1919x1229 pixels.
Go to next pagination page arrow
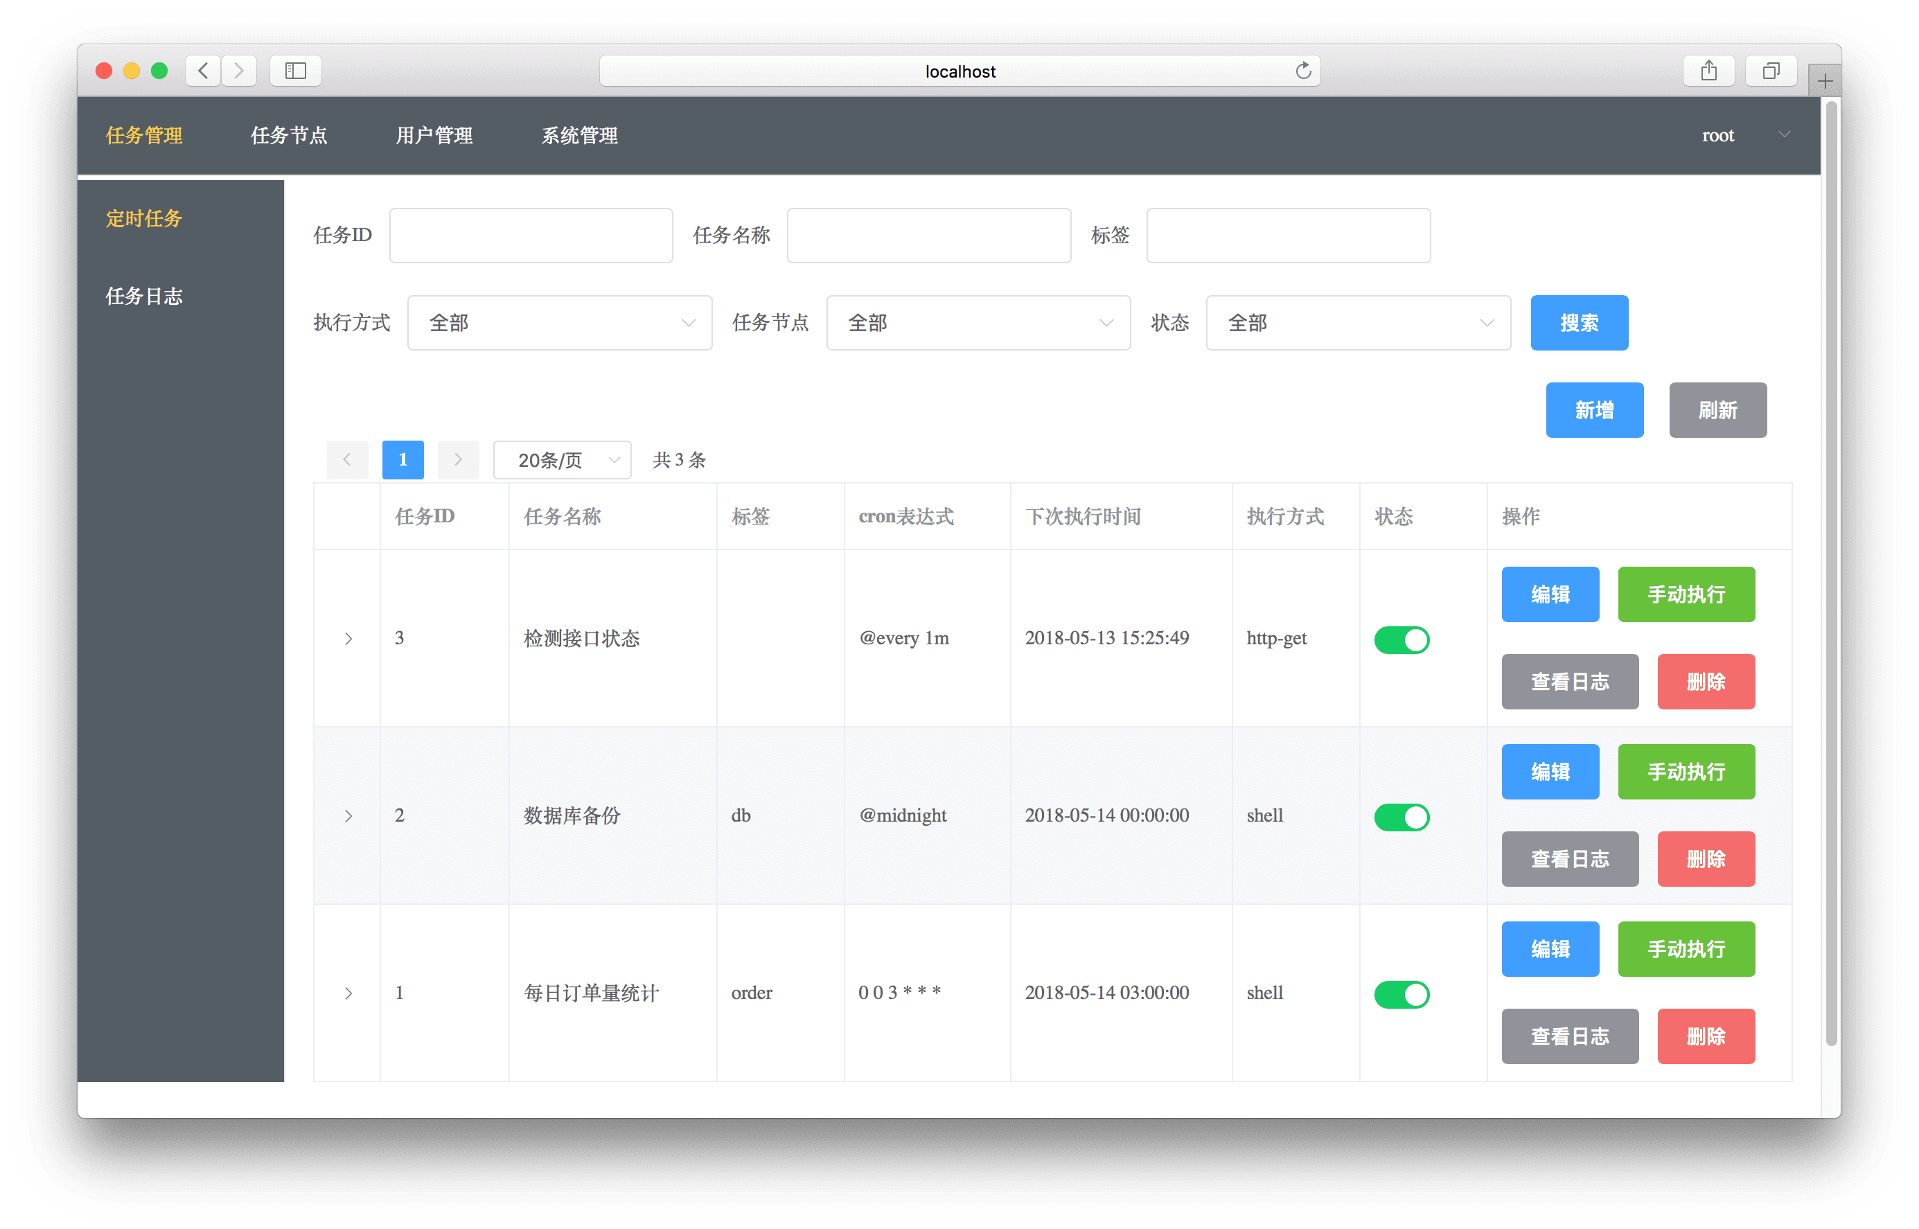point(458,460)
